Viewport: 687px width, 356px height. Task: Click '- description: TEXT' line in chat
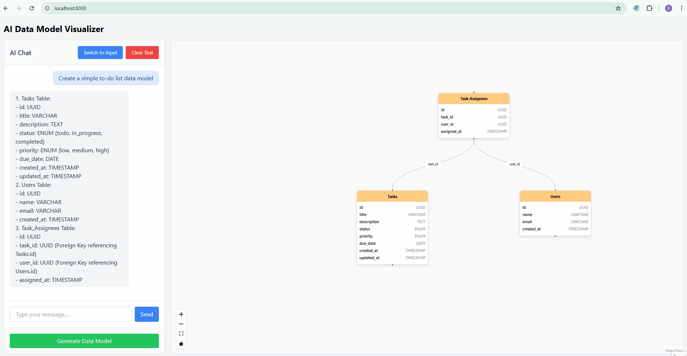[39, 124]
